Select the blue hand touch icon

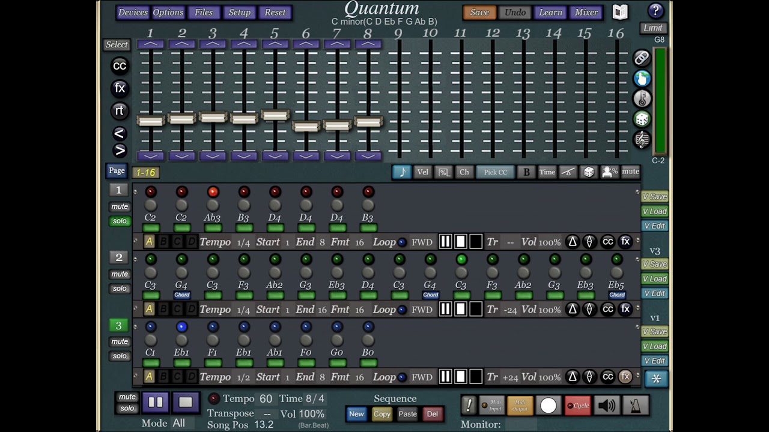click(x=642, y=78)
